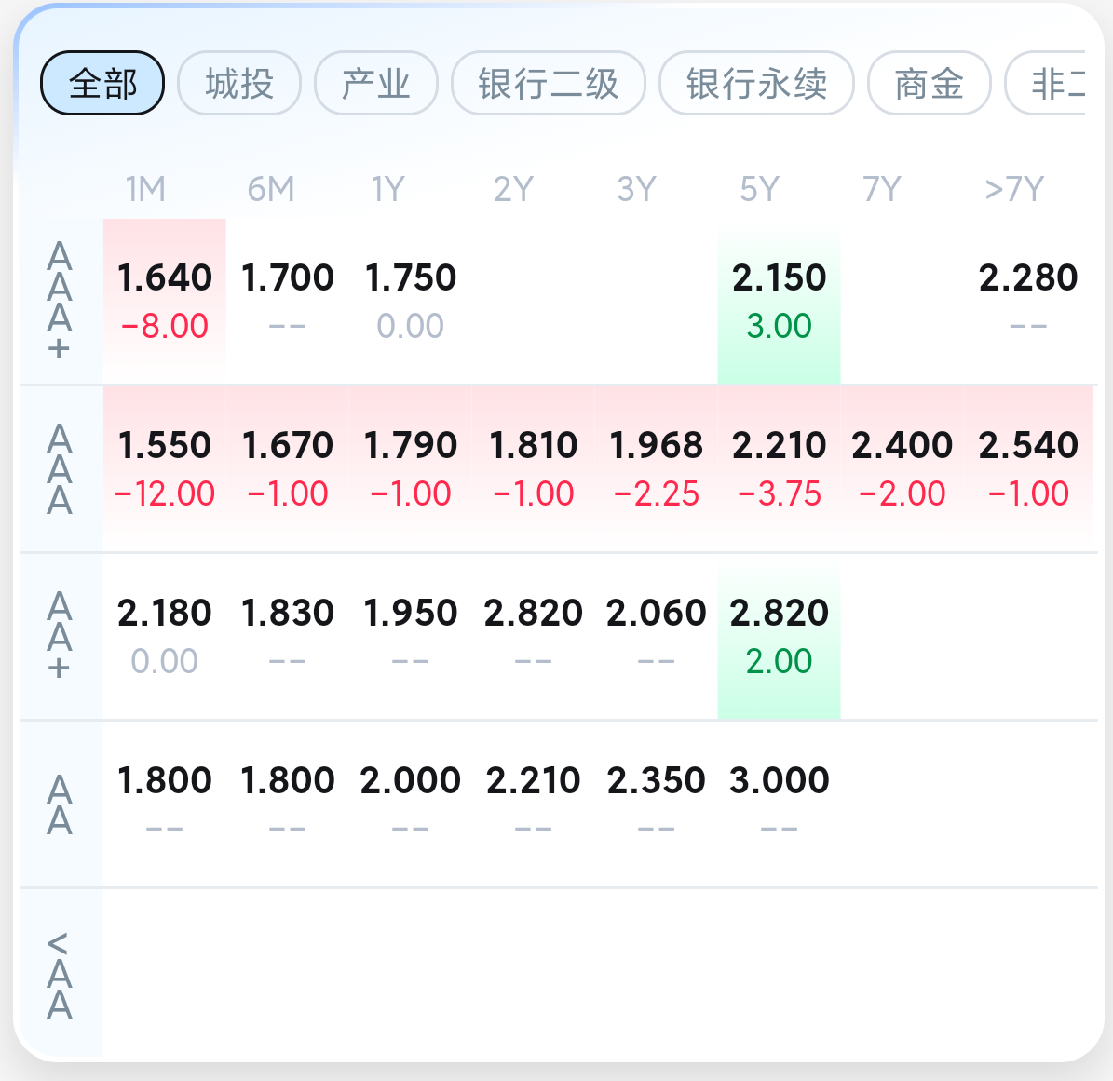Select the 全部 filter tab
This screenshot has height=1081, width=1113.
pos(102,84)
